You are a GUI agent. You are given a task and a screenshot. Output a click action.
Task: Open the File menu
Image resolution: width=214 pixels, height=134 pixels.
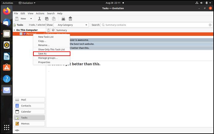pos(16,13)
